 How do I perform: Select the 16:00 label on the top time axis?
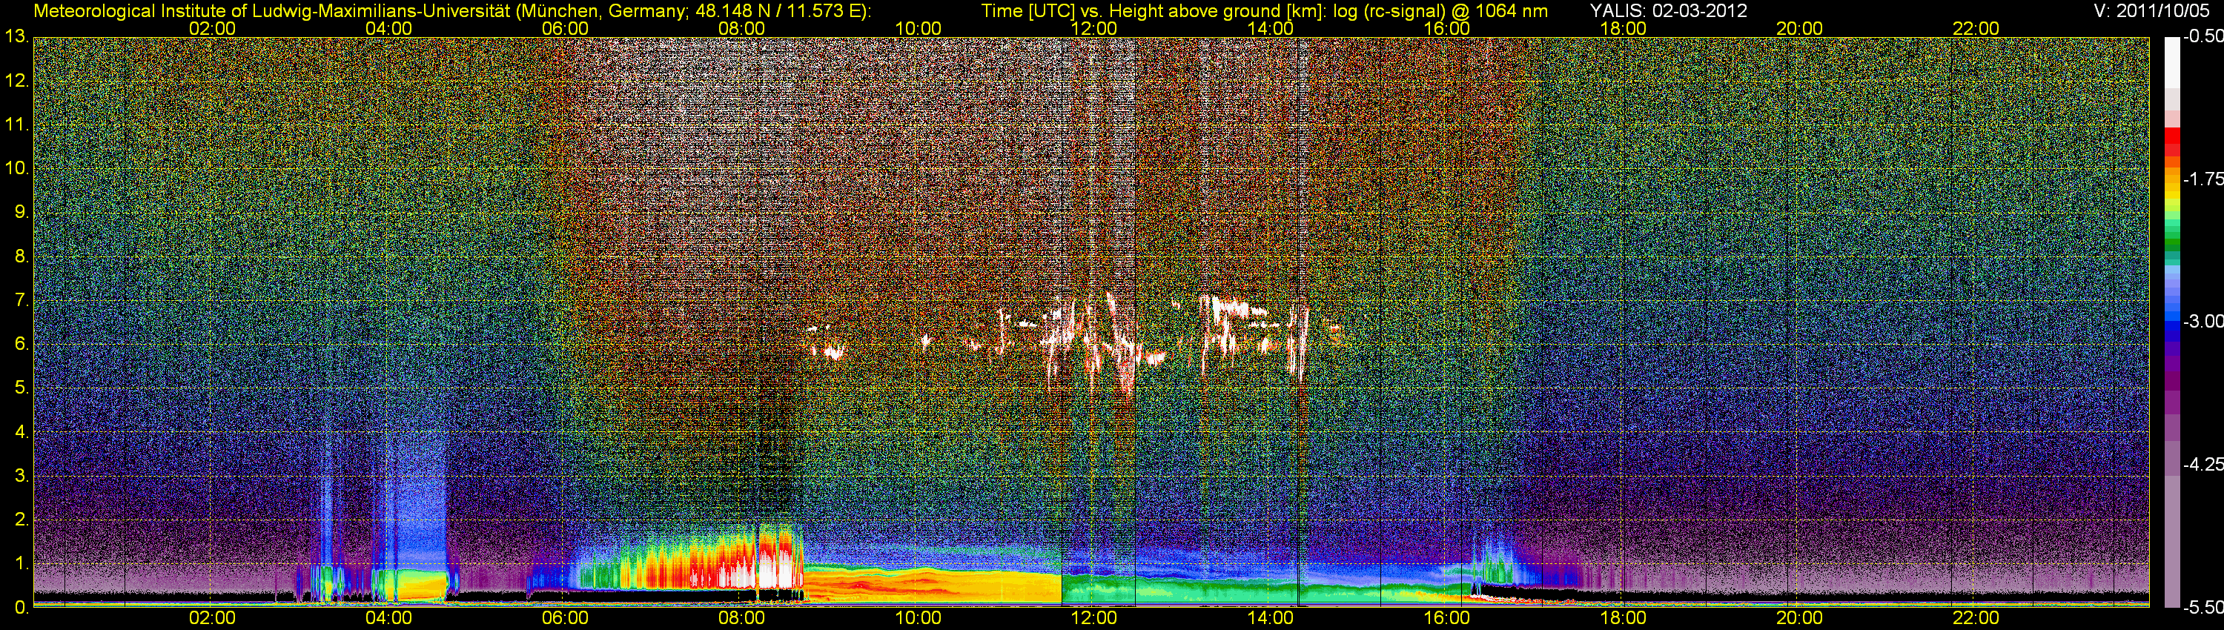(x=1446, y=28)
